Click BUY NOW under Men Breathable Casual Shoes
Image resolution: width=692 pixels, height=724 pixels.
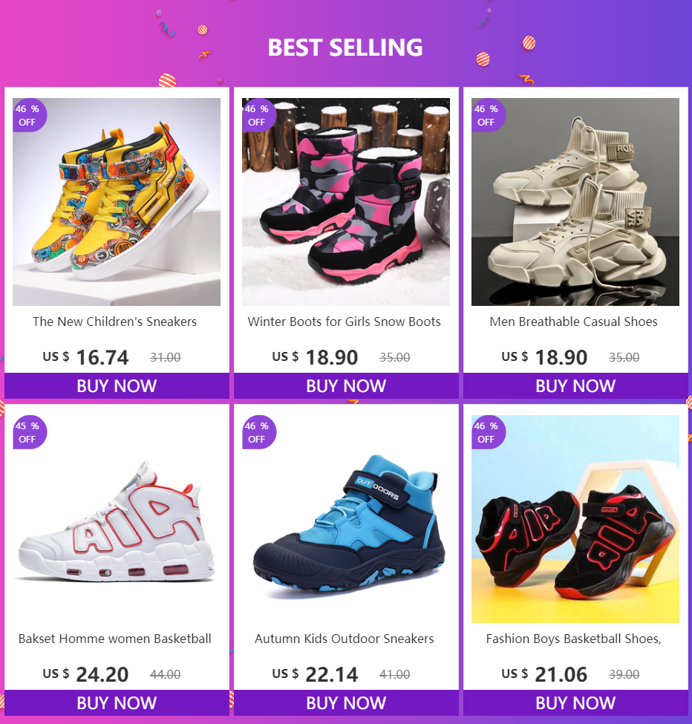575,385
